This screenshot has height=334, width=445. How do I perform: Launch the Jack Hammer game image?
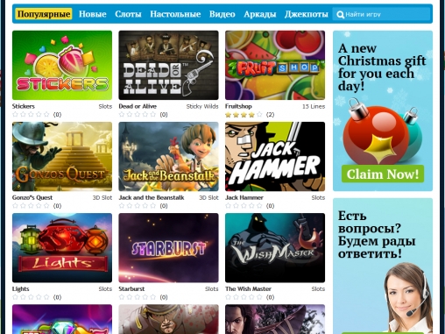pyautogui.click(x=275, y=156)
